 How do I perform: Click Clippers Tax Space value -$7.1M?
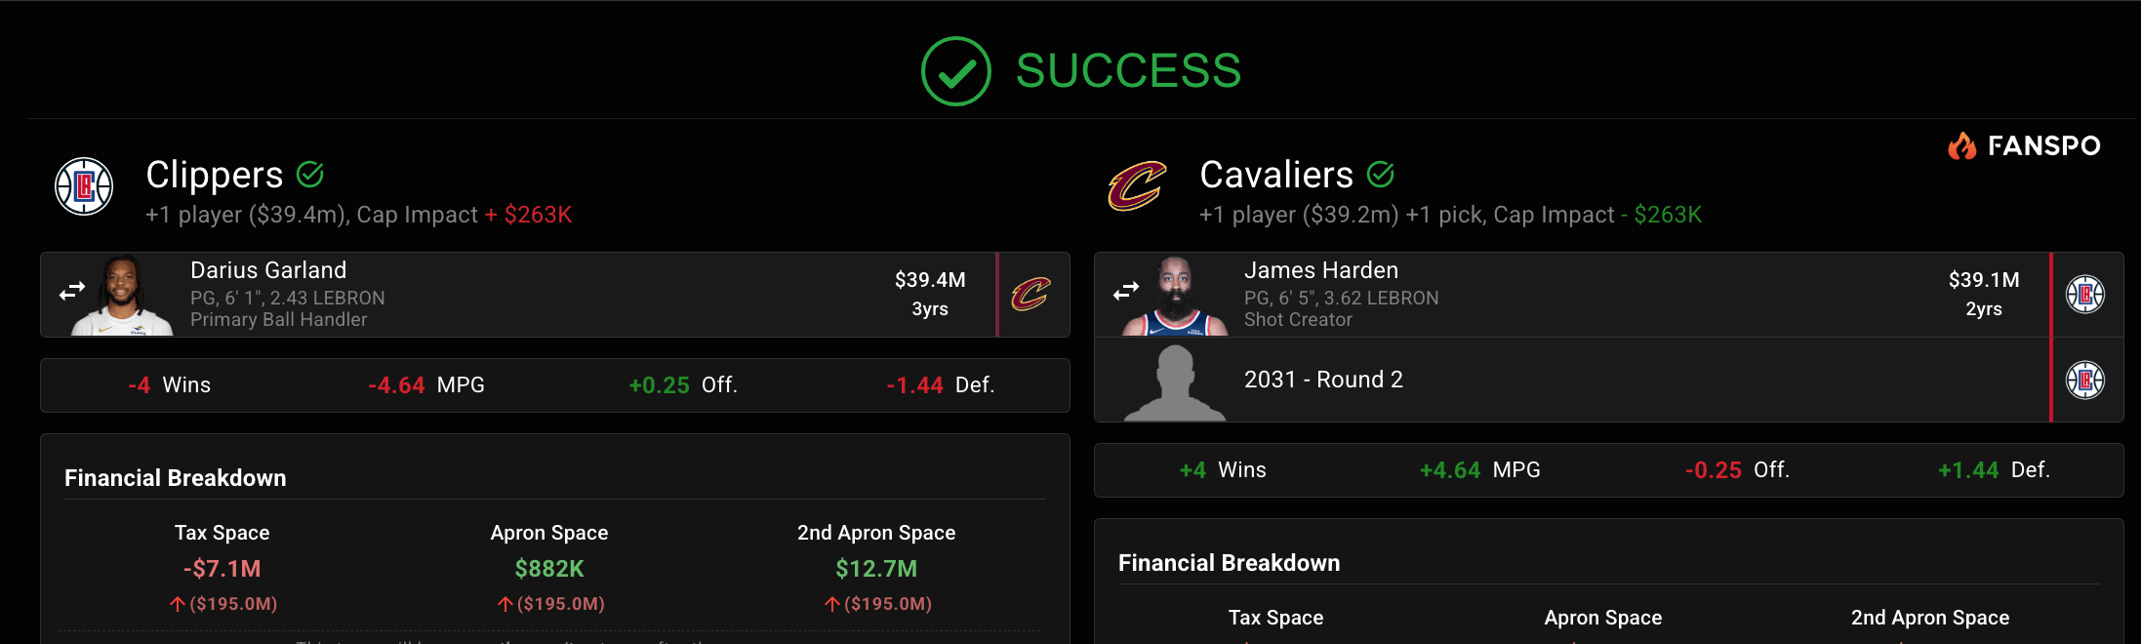[222, 569]
